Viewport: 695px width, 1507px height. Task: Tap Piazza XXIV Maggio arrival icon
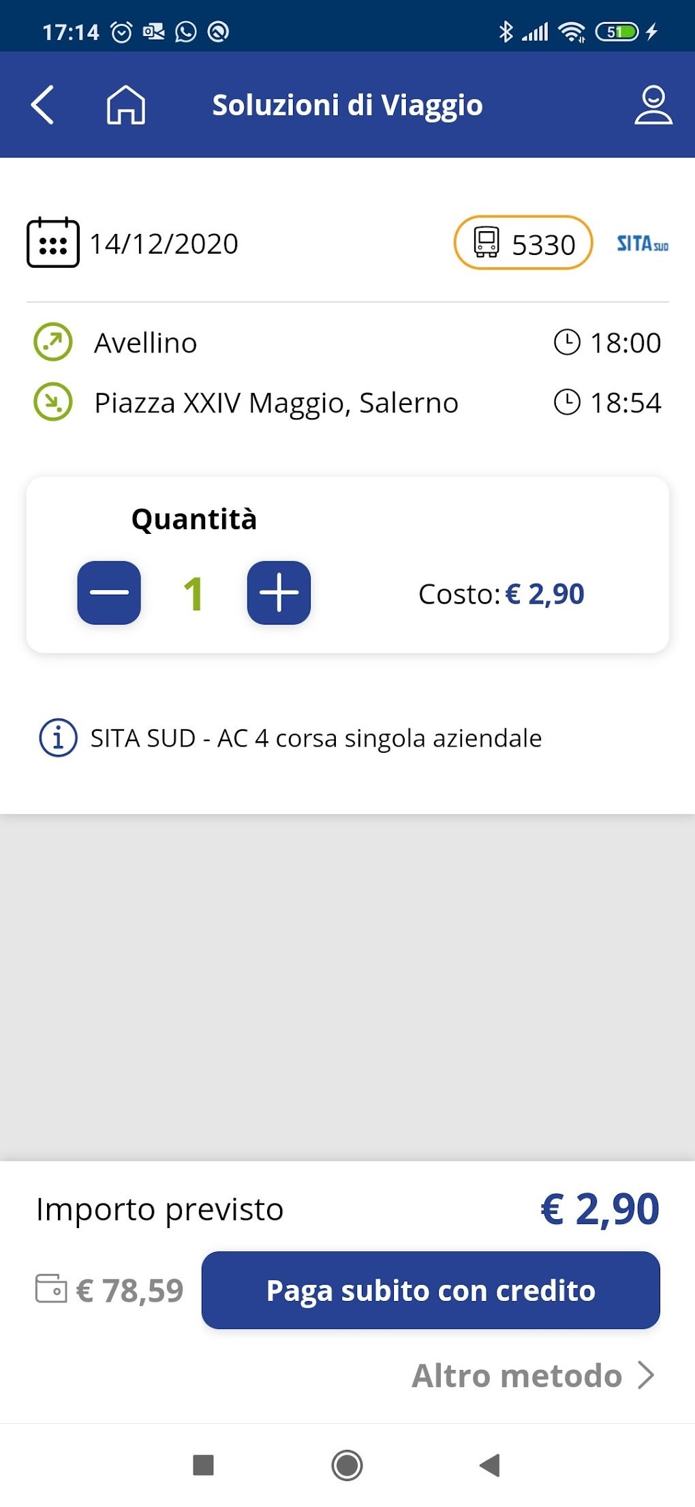tap(53, 402)
